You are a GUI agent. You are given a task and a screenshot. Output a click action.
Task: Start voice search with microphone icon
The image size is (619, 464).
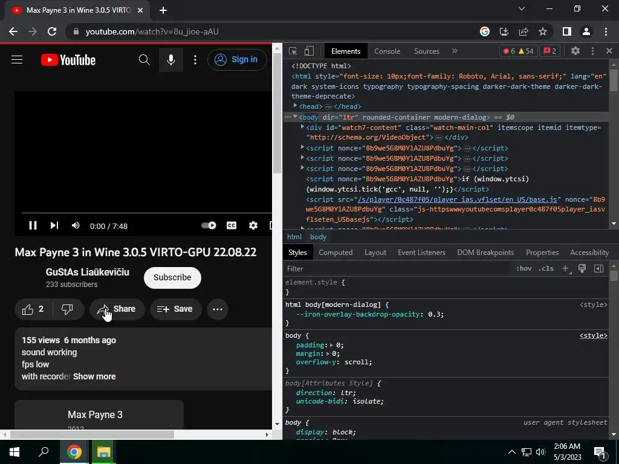(171, 60)
